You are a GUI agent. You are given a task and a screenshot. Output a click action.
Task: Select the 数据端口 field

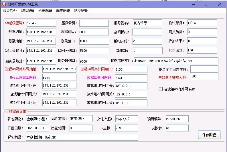coord(94,32)
